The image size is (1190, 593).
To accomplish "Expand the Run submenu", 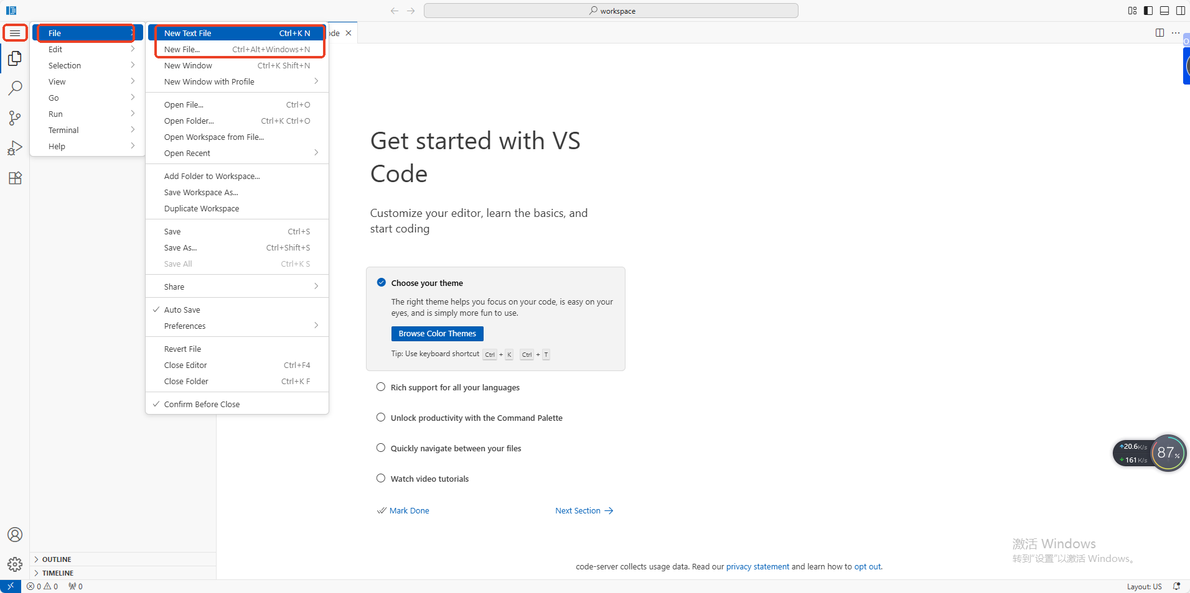I will 88,114.
